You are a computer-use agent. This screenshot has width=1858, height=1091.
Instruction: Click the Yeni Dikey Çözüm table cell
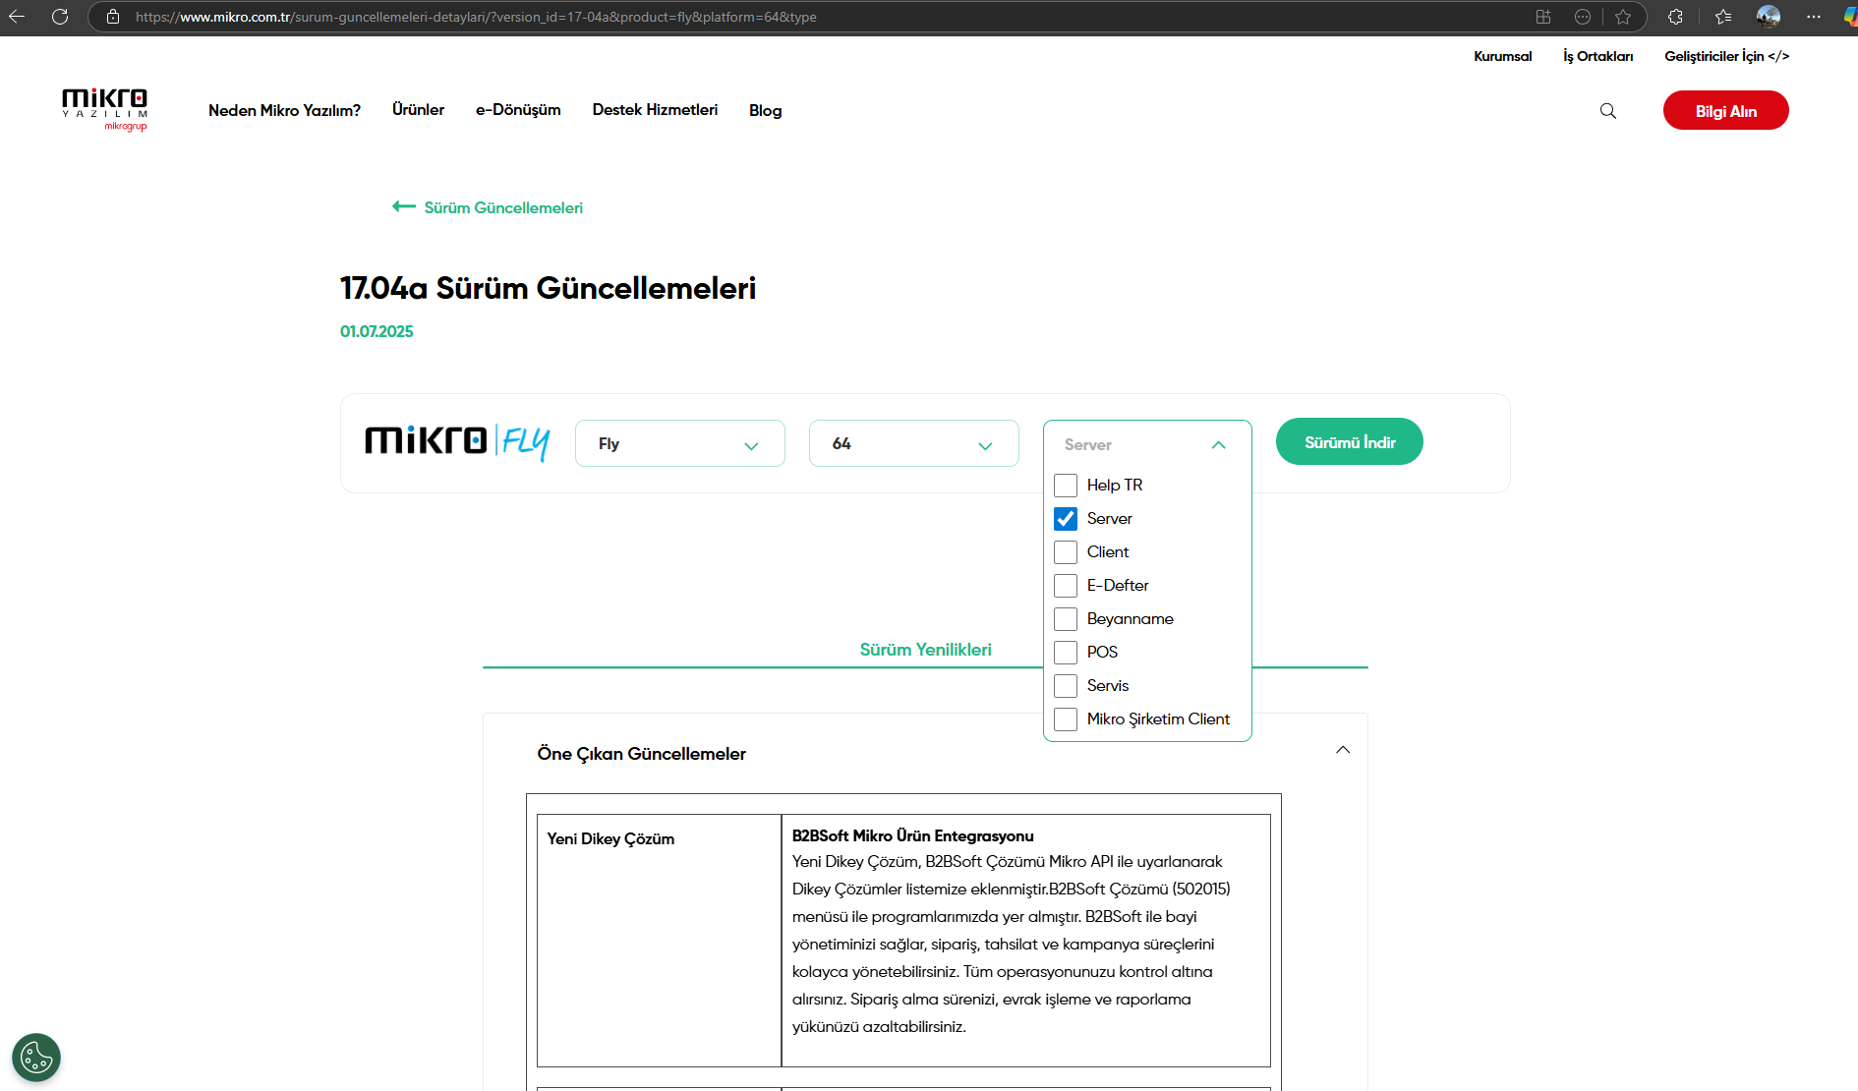[659, 941]
